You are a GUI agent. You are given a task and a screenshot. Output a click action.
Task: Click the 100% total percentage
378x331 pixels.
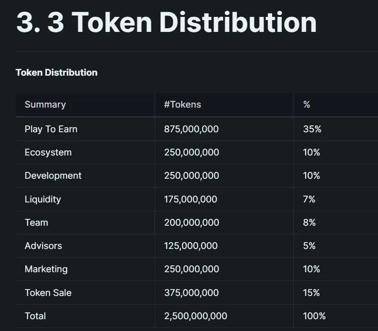314,316
